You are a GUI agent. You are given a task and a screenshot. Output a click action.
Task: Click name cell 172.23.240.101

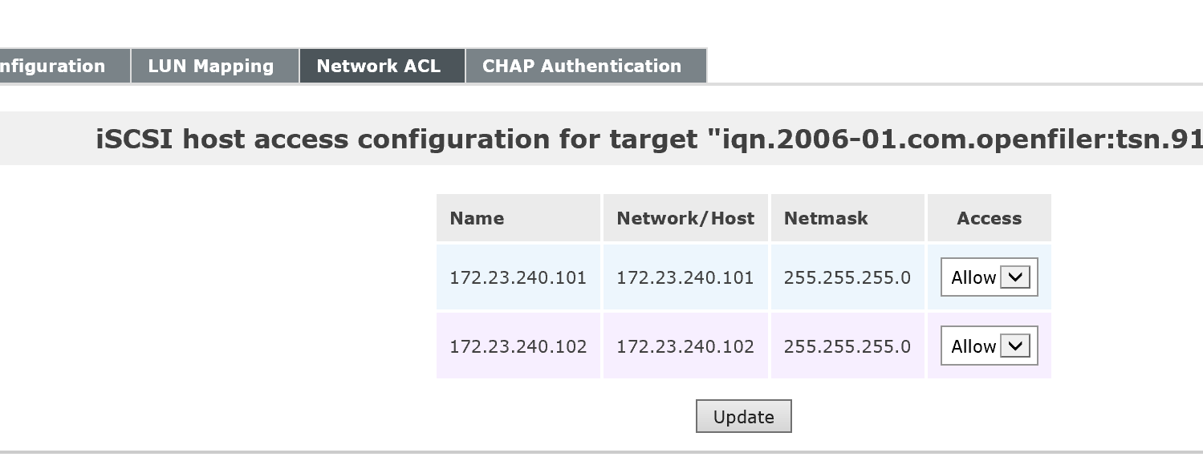tap(518, 278)
